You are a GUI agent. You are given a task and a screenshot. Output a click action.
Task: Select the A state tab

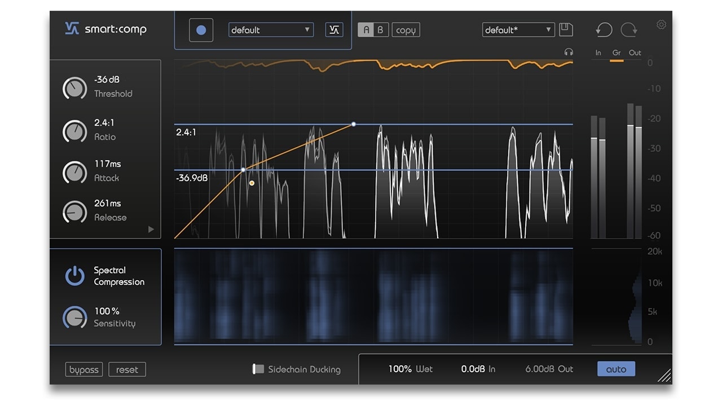(x=366, y=30)
